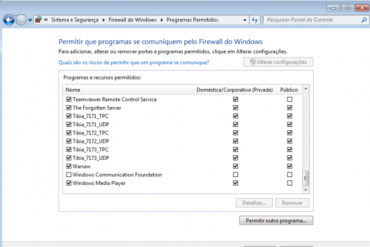The height and width of the screenshot is (247, 370).
Task: Click the Detalhes button
Action: click(x=254, y=203)
